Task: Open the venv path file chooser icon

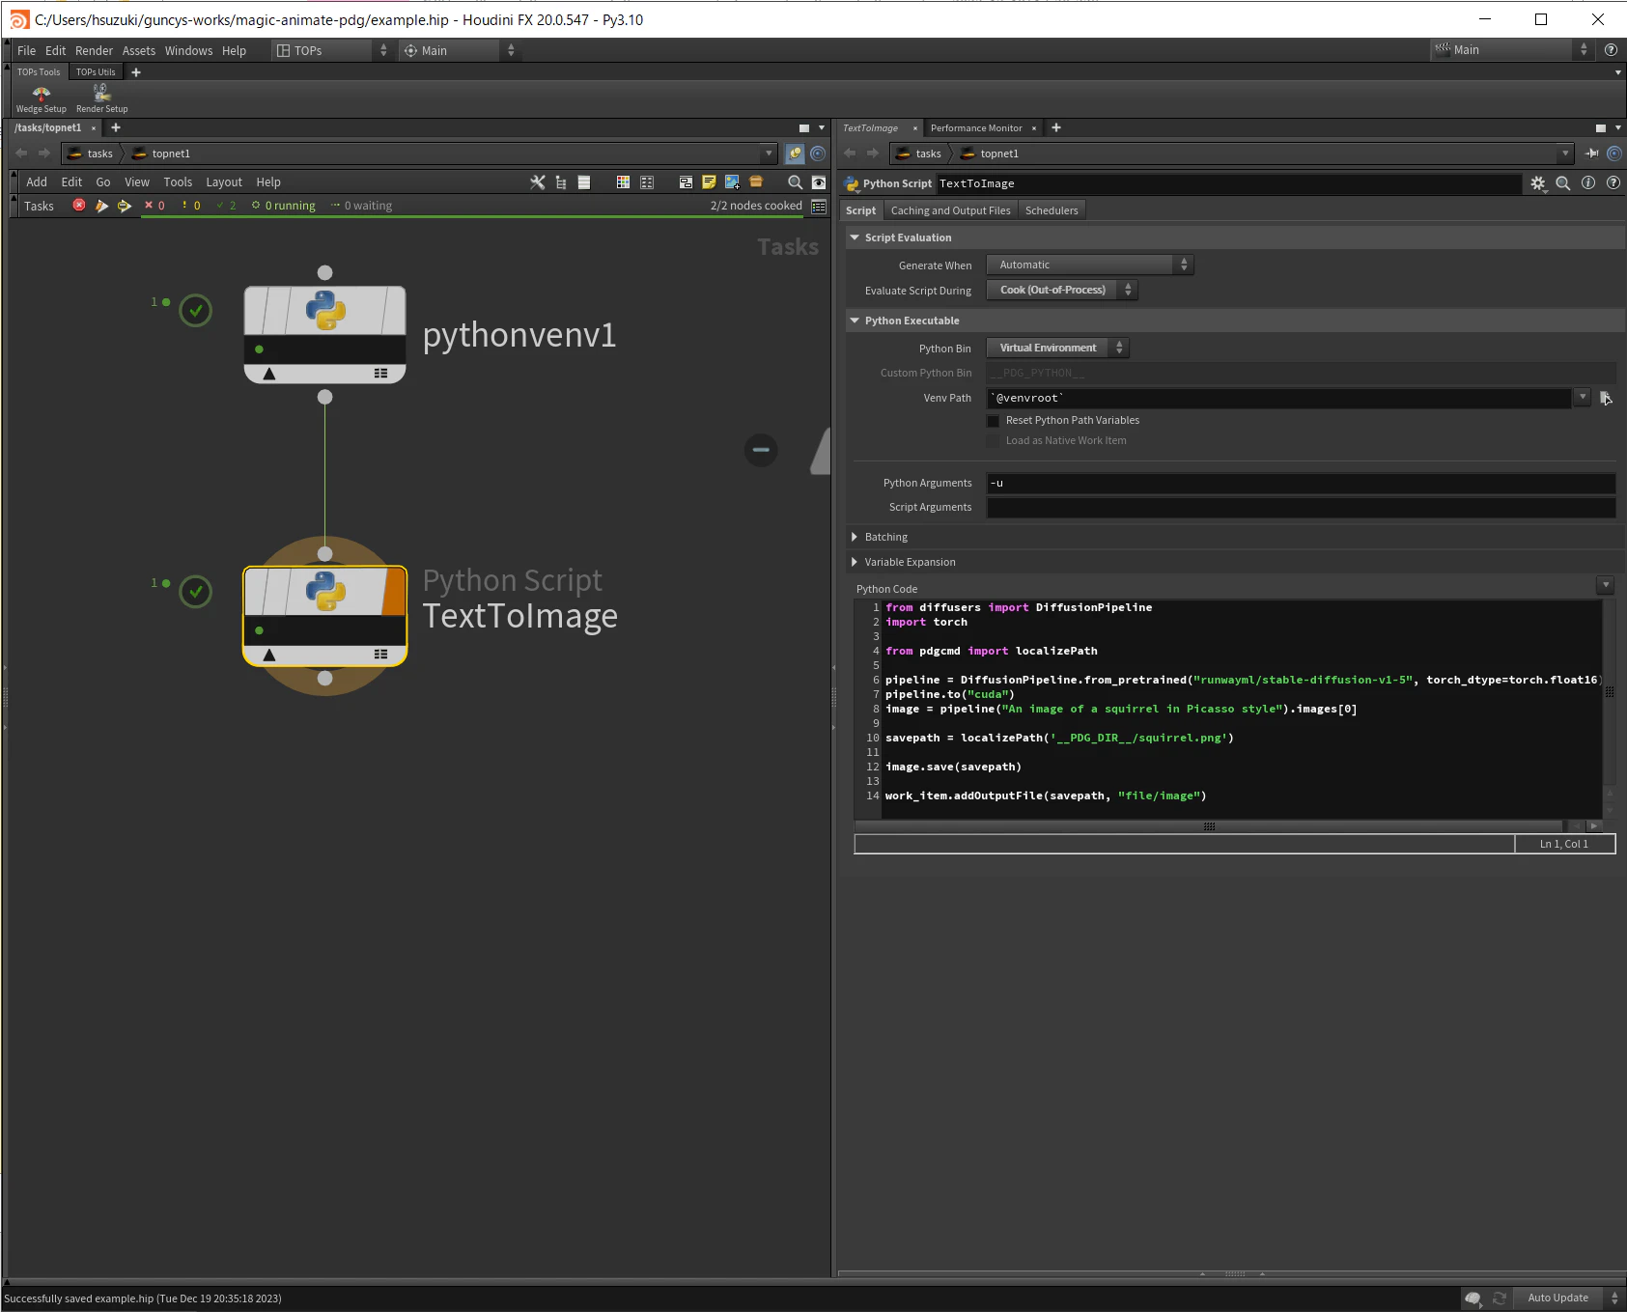Action: point(1606,398)
